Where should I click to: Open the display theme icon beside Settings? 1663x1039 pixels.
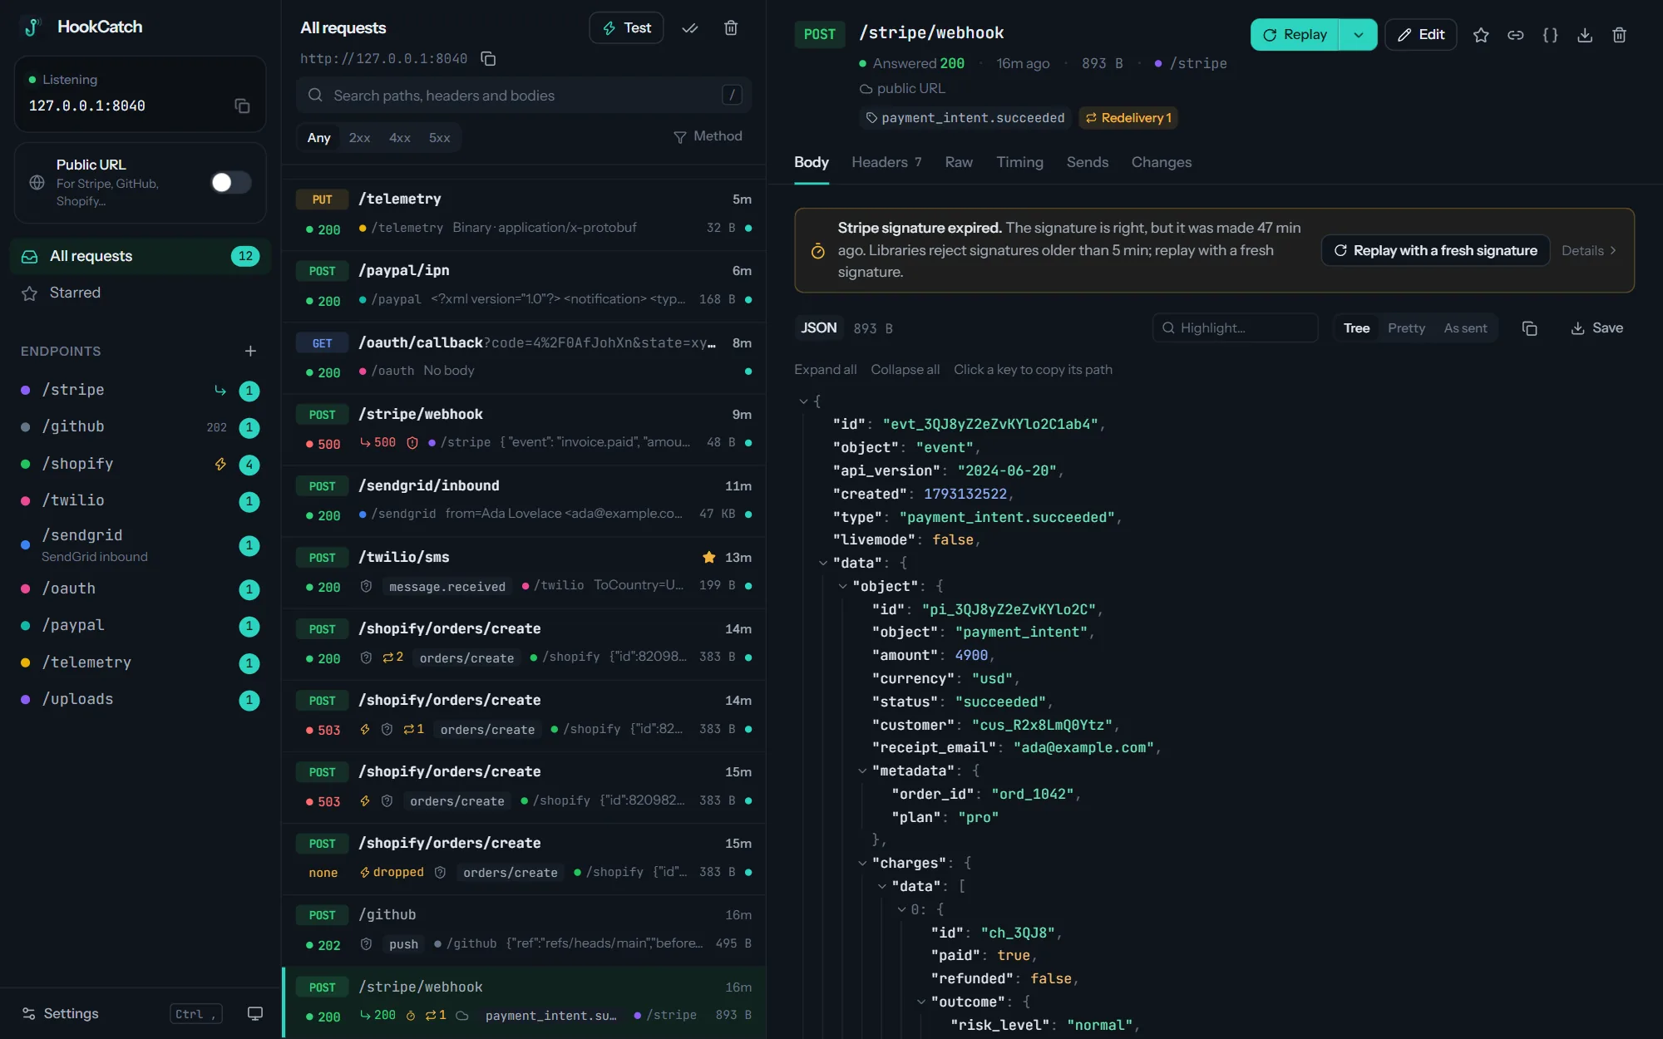255,1013
